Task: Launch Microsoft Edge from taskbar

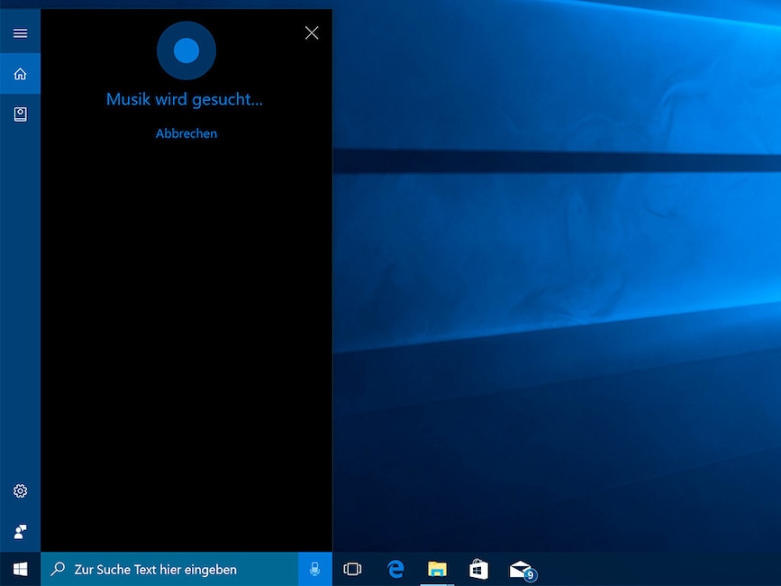Action: [x=396, y=569]
